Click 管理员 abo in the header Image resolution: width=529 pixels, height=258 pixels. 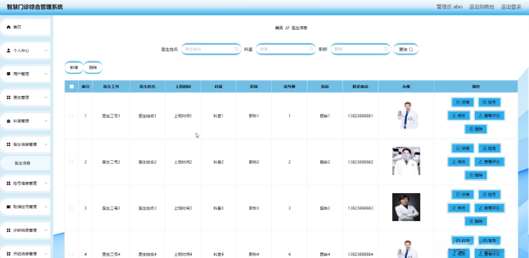(449, 7)
